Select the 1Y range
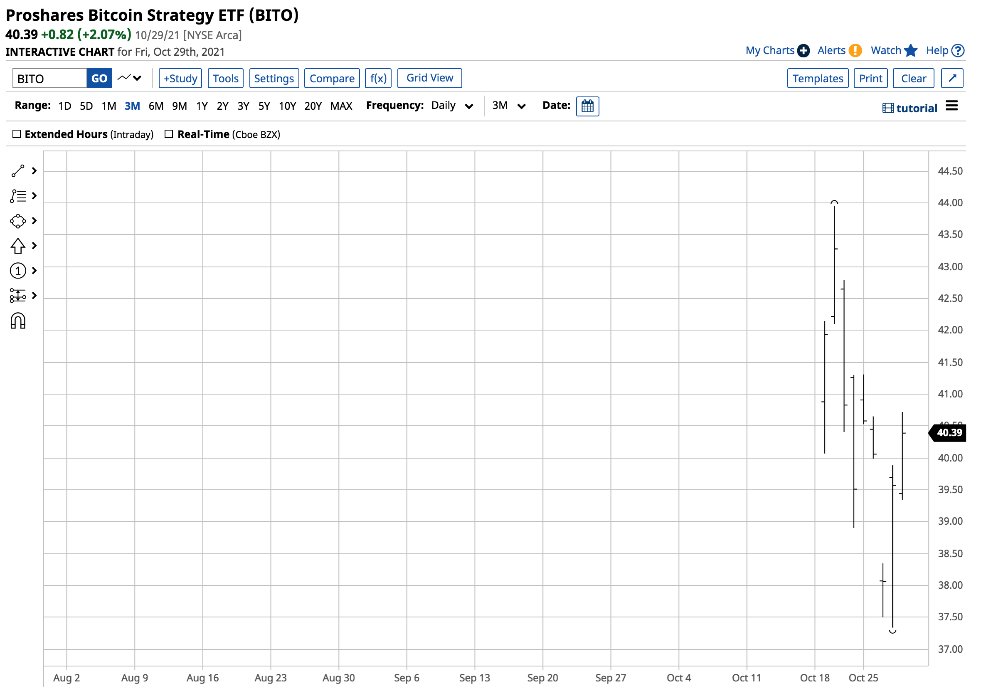 coord(202,106)
